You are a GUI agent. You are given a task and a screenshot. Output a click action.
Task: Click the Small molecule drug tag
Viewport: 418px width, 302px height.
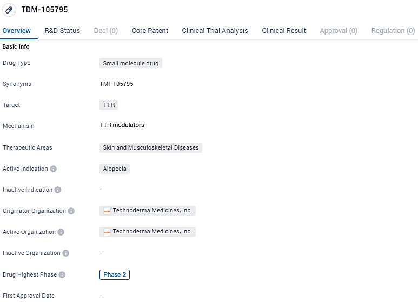pos(131,63)
